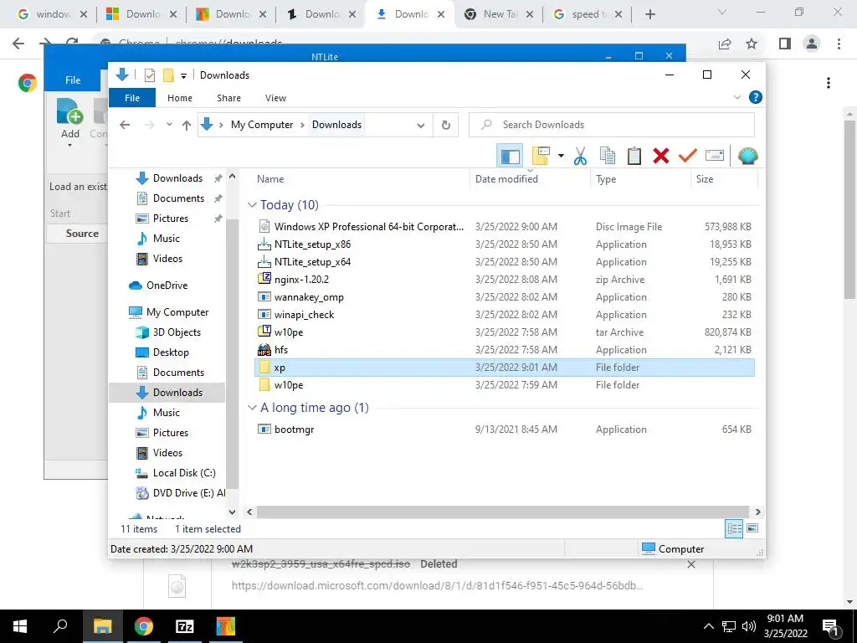This screenshot has width=857, height=643.
Task: Click My Computer in the address breadcrumb
Action: pyautogui.click(x=262, y=125)
